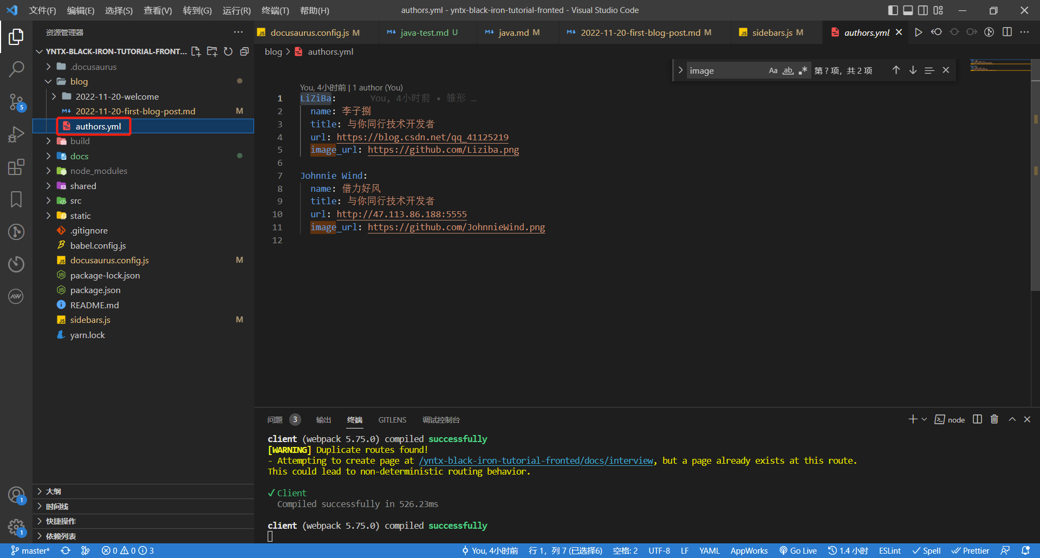Open the AppWorks view in activity bar

16,296
